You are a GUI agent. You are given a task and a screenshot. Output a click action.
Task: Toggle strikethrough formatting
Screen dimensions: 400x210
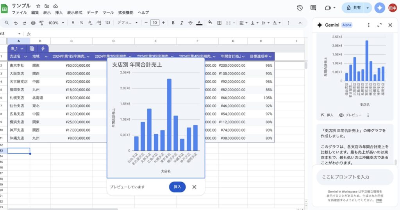click(190, 23)
